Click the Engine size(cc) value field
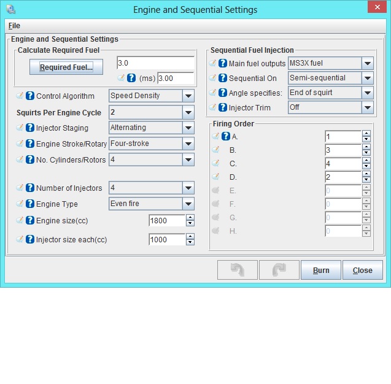 167,220
